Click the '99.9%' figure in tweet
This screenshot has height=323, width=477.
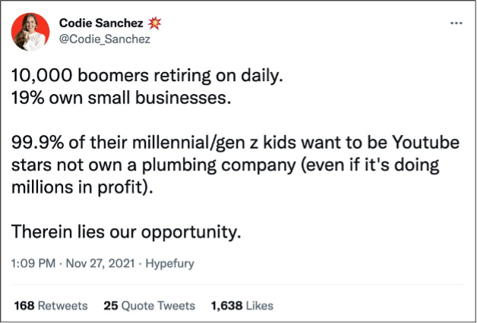click(x=36, y=143)
